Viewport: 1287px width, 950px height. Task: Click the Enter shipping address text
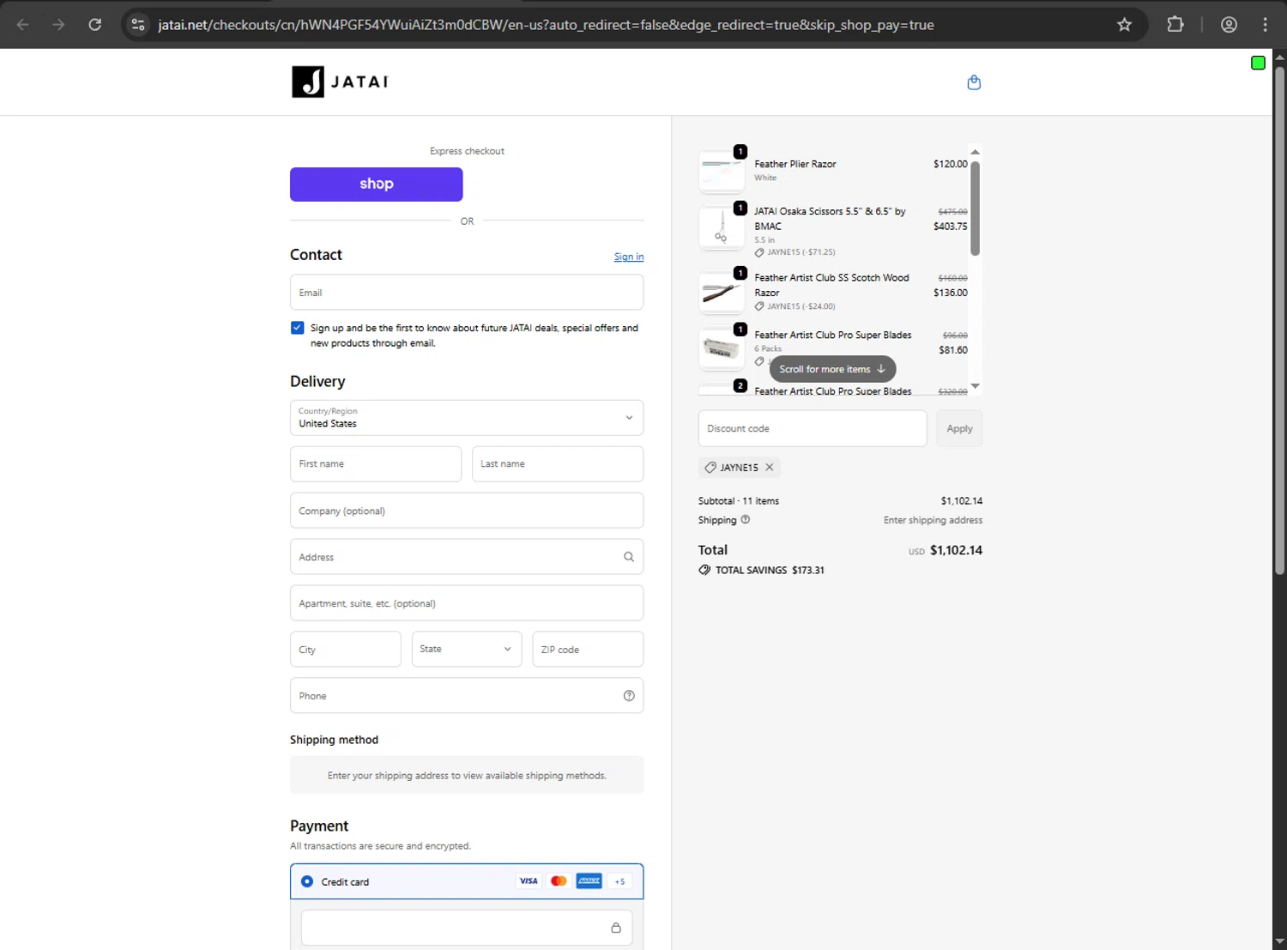[x=933, y=520]
